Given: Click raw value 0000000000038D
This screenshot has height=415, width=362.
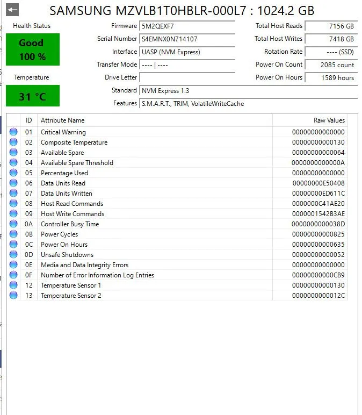Looking at the screenshot, I should [x=318, y=224].
